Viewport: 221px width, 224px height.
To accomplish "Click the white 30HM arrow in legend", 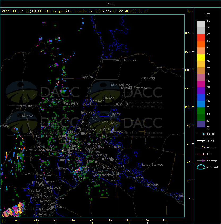I will pyautogui.click(x=201, y=140).
